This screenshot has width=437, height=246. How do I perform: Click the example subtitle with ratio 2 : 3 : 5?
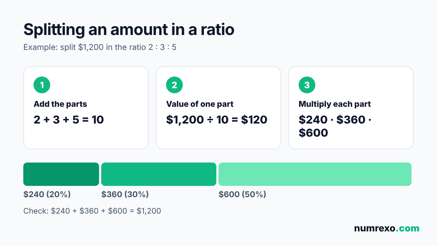click(x=100, y=47)
